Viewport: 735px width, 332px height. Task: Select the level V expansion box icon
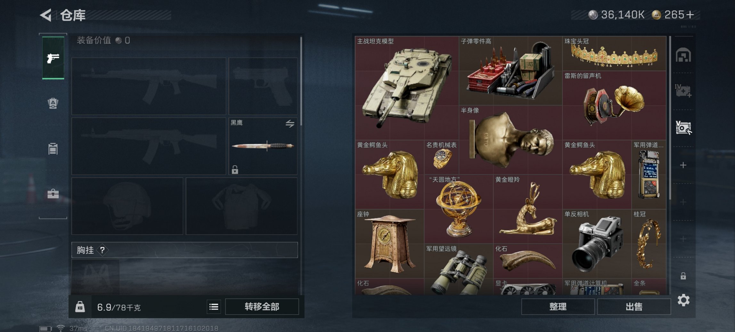pyautogui.click(x=683, y=128)
